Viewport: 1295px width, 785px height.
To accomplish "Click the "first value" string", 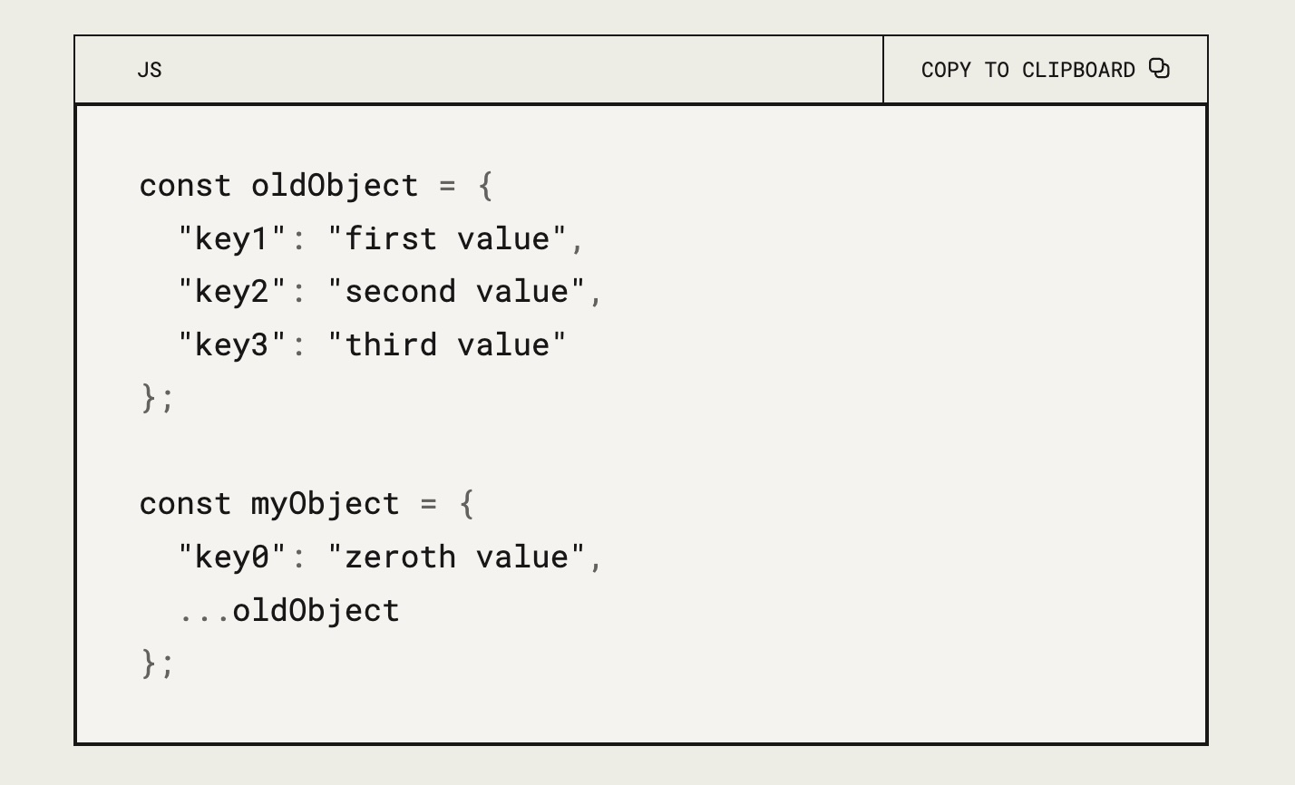I will [447, 238].
